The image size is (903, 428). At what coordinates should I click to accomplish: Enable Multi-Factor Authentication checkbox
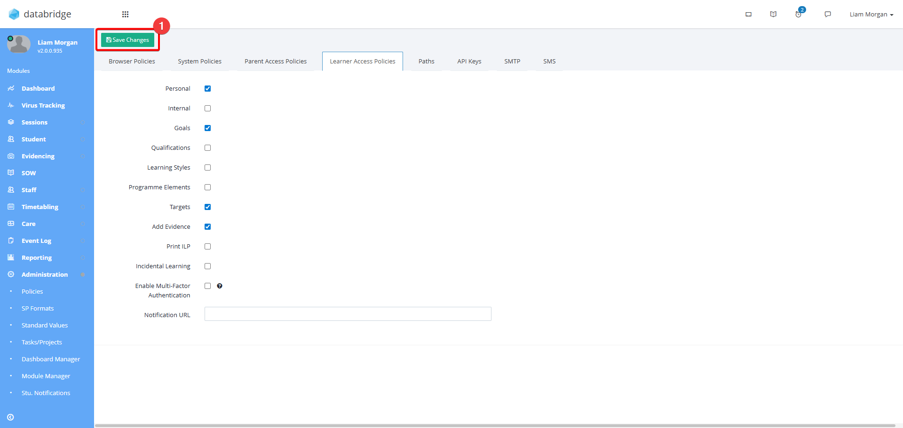click(x=207, y=286)
